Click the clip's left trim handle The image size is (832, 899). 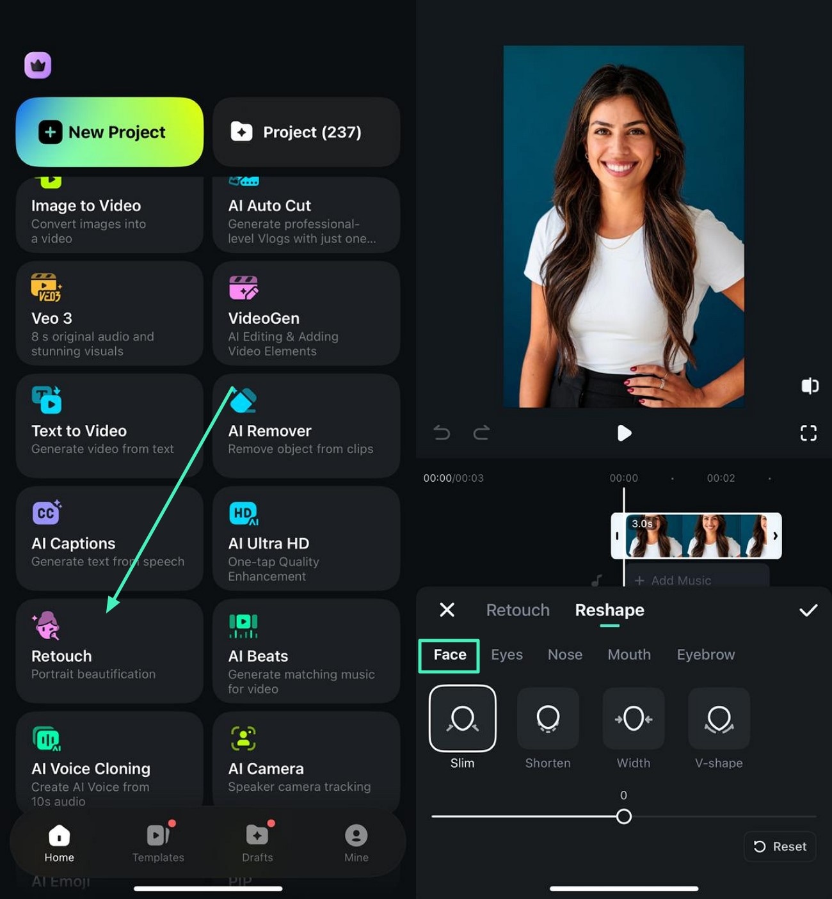(618, 536)
